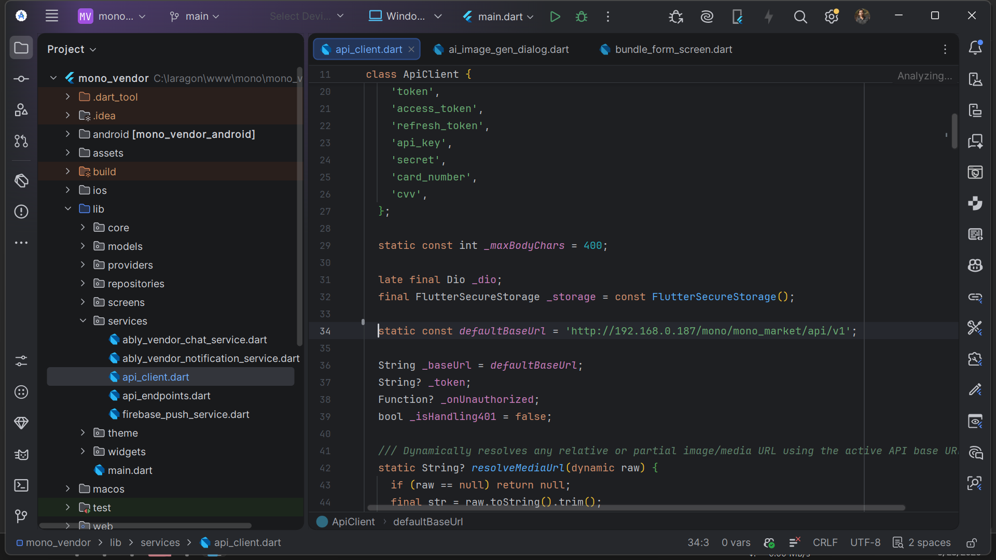Open mono_vendor project dropdown
The height and width of the screenshot is (560, 996).
pos(112,17)
